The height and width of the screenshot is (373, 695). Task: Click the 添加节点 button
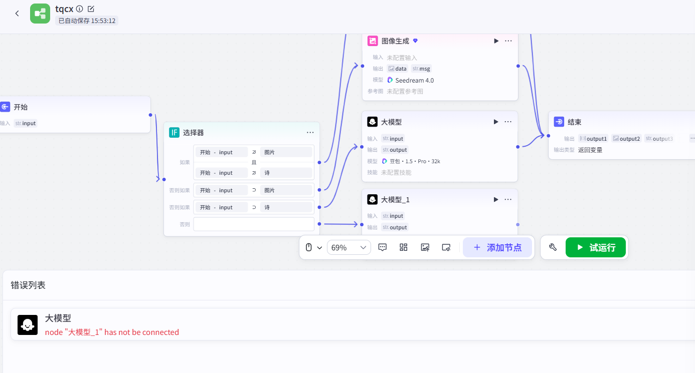[497, 247]
